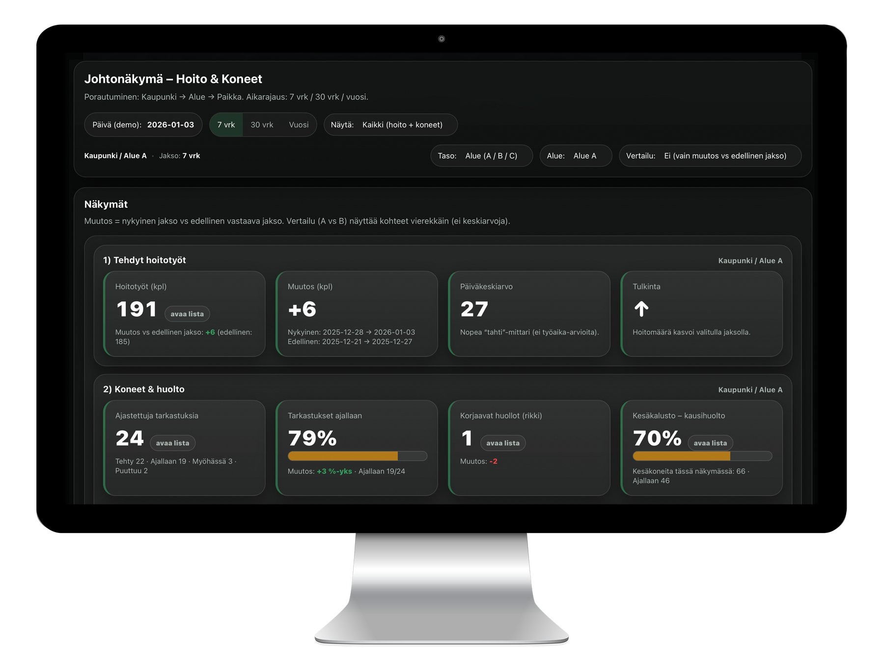Click the Päiväkeskiarvo 27 card
The width and height of the screenshot is (884, 664).
coord(529,314)
